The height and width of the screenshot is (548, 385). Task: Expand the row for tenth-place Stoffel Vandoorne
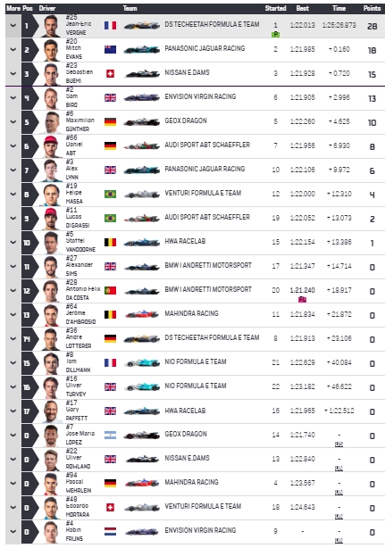coord(13,243)
